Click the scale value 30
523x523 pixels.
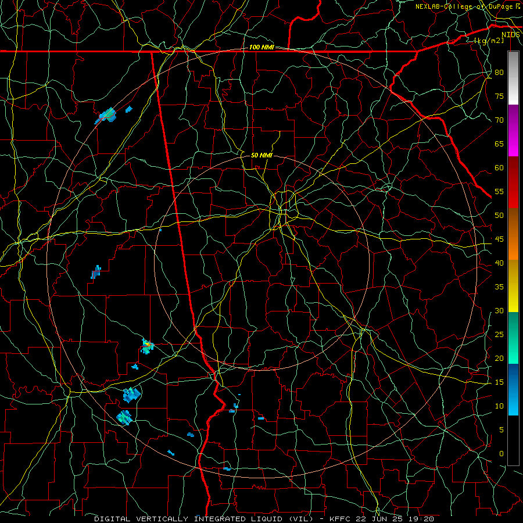point(499,311)
